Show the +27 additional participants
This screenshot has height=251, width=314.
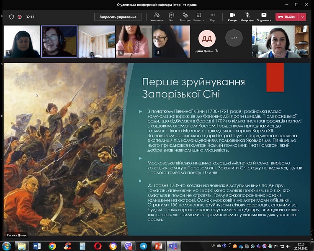234,38
